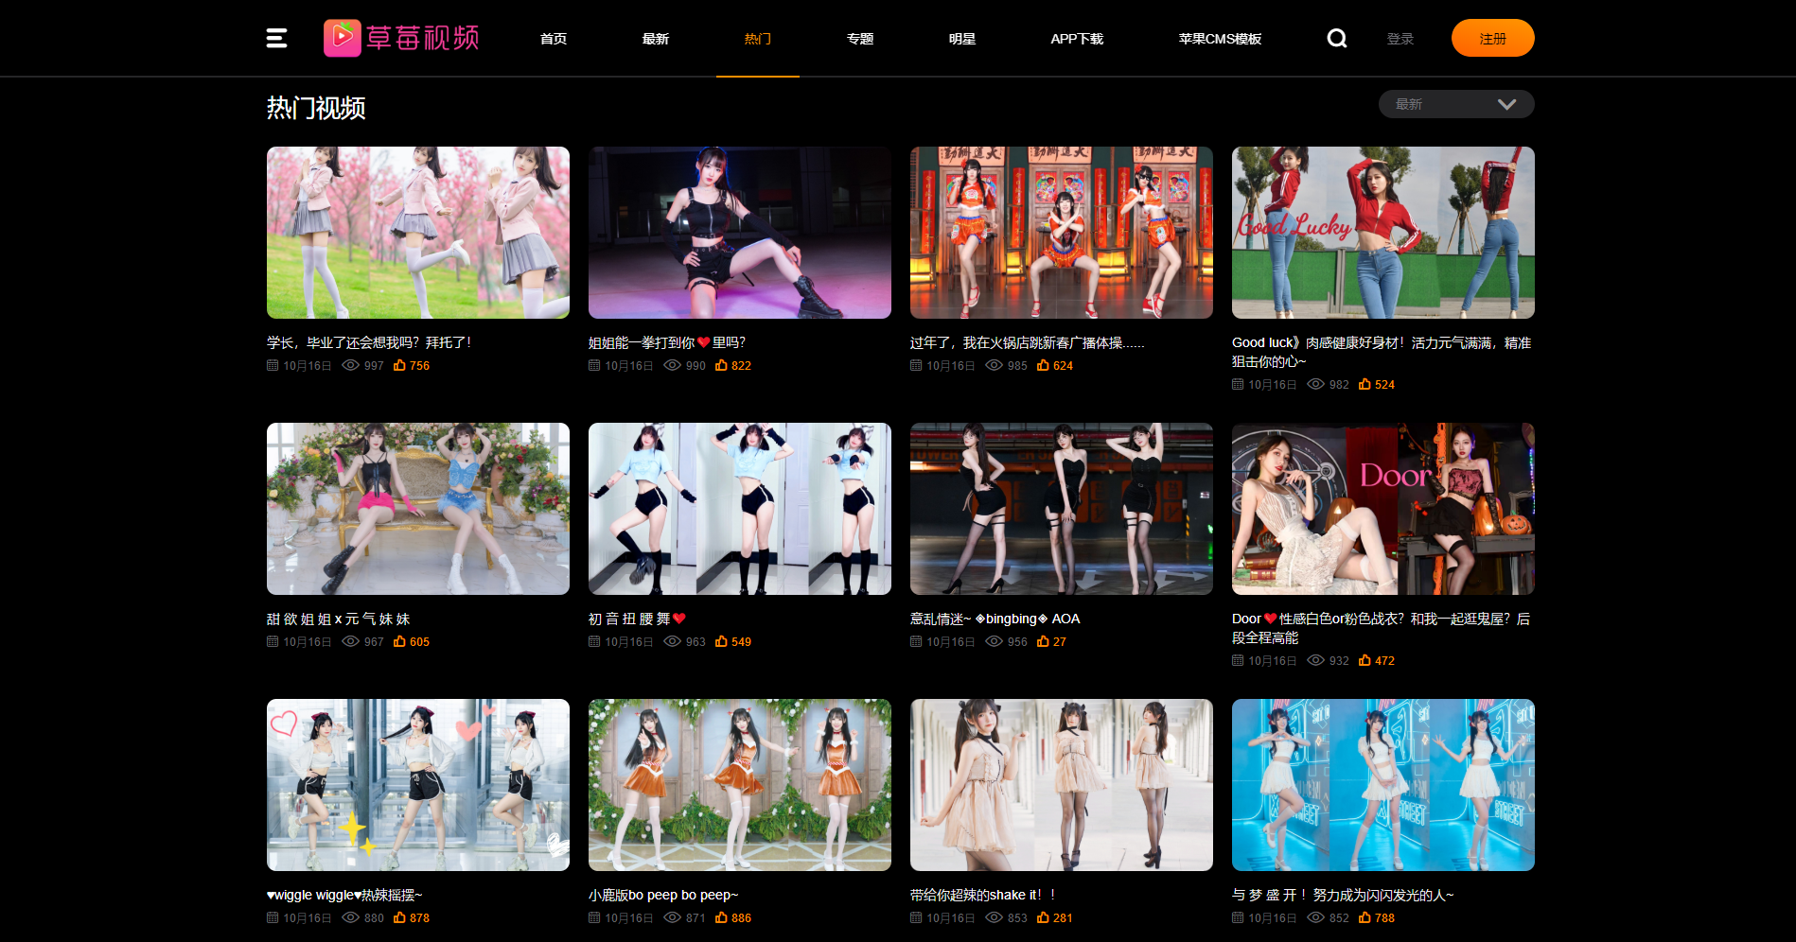Click the 登录 login link
Image resolution: width=1796 pixels, height=942 pixels.
click(1400, 39)
